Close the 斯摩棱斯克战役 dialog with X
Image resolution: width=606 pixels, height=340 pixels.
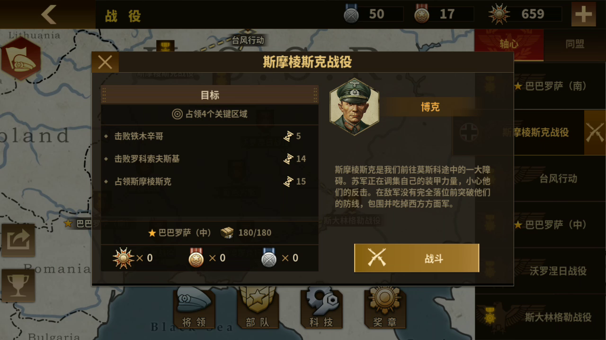[x=105, y=62]
